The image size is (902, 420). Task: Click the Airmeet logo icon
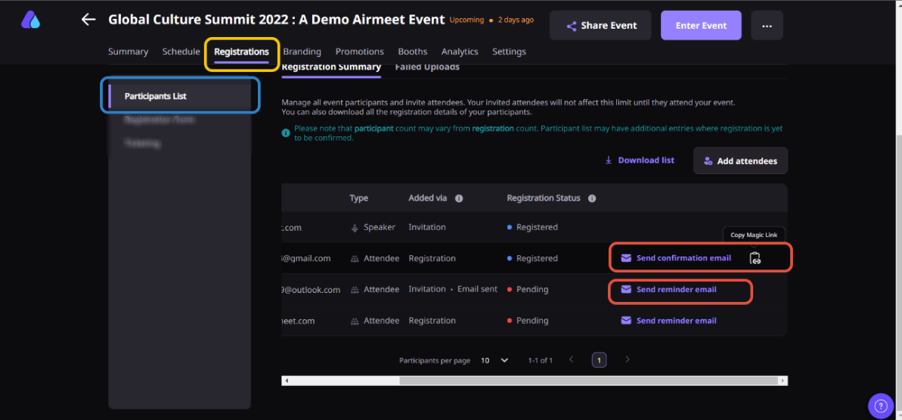point(30,19)
